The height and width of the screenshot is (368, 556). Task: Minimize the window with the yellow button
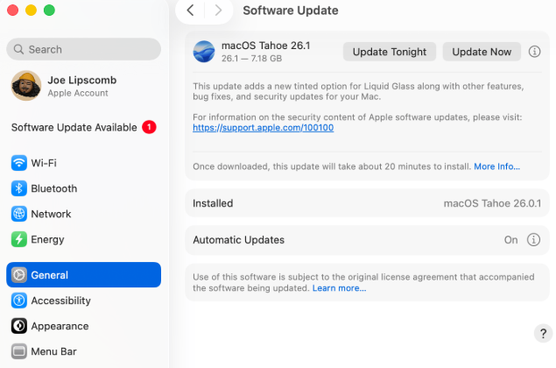[32, 11]
